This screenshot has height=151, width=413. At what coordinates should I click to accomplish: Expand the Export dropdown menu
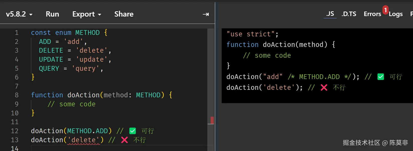tap(87, 14)
